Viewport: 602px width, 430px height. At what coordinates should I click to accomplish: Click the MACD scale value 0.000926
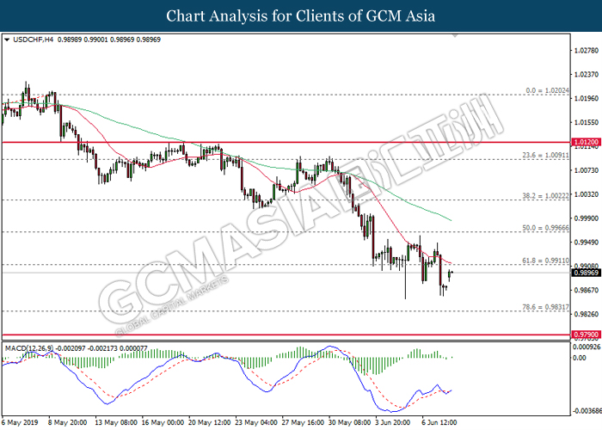tap(587, 347)
